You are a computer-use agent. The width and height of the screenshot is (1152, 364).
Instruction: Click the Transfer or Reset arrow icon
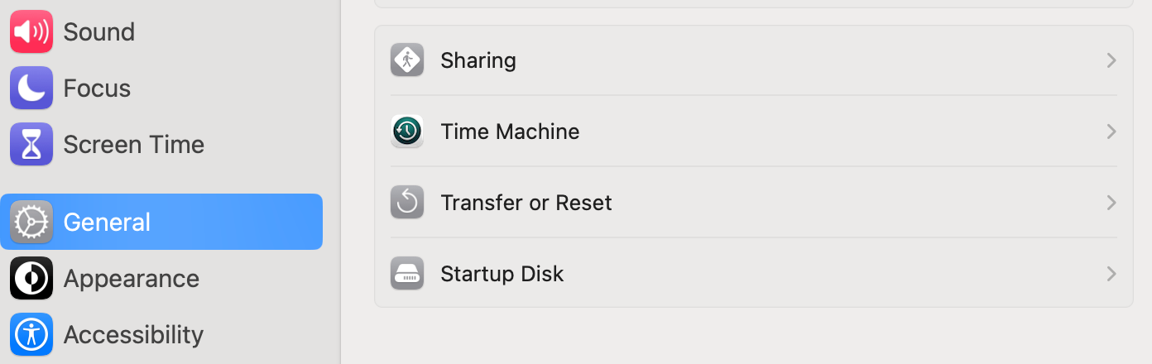click(407, 203)
